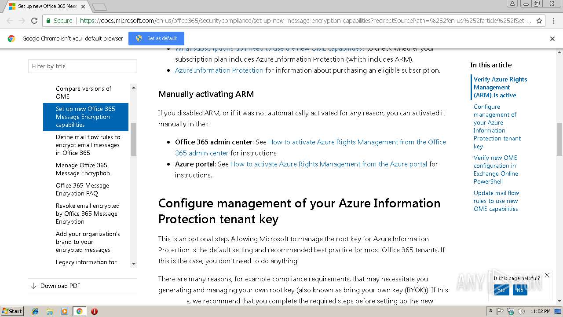Open Legacy information for item
The height and width of the screenshot is (317, 563).
tap(86, 262)
